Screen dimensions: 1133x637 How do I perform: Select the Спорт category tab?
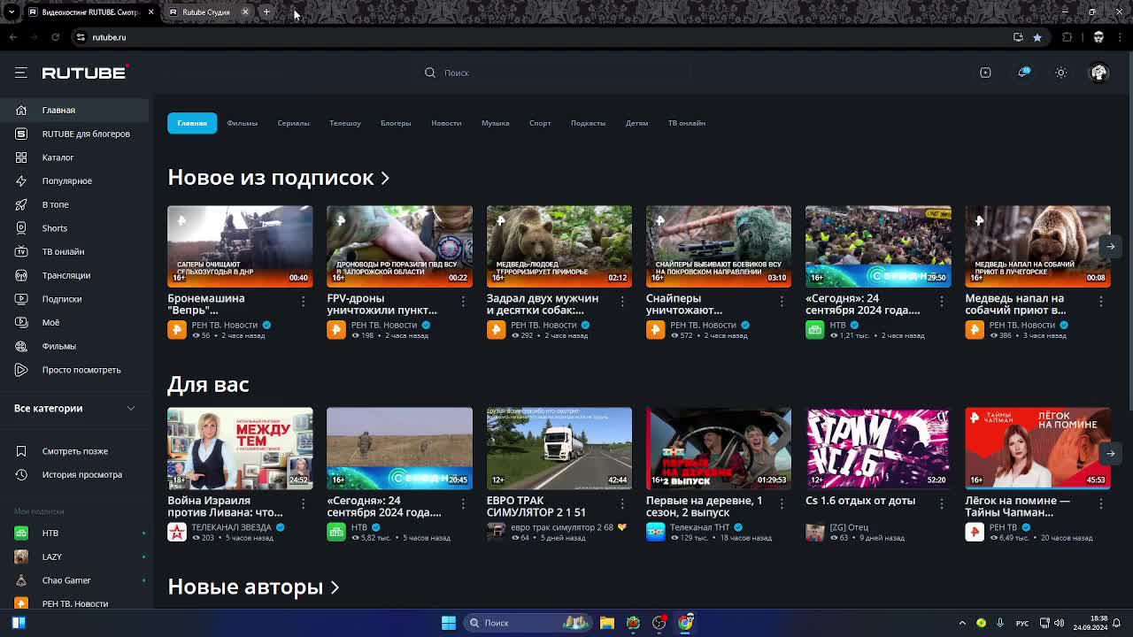[540, 123]
